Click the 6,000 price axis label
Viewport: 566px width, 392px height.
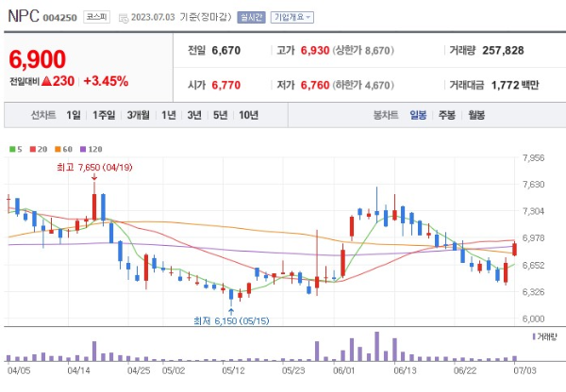[x=533, y=318]
